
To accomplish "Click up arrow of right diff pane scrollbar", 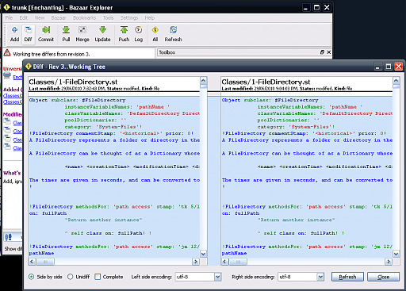I will coord(396,80).
